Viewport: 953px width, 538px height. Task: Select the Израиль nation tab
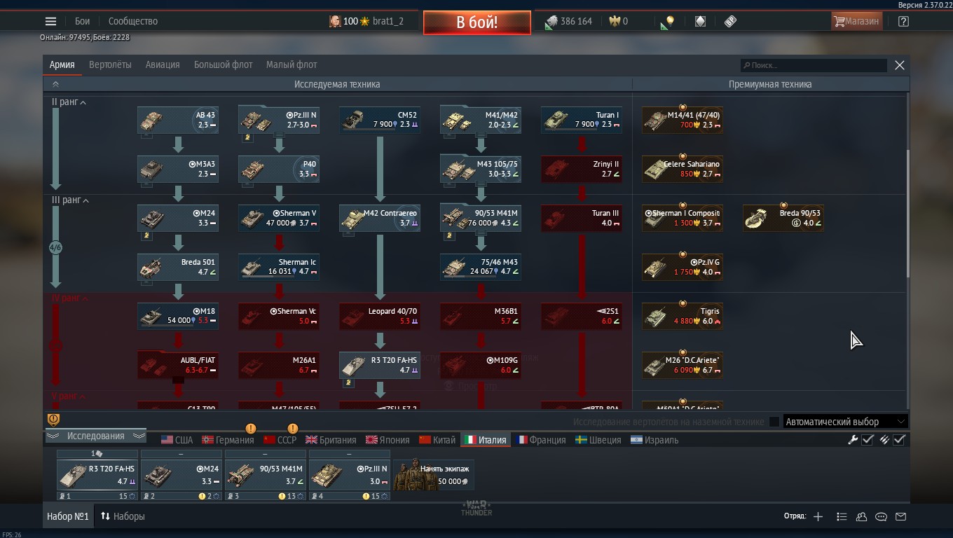point(654,440)
